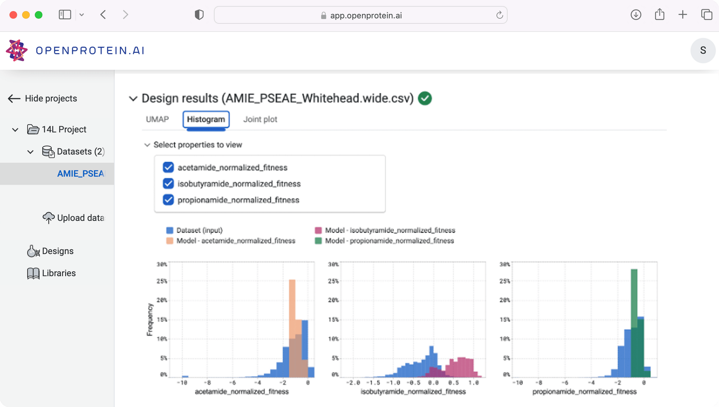Collapse the Datasets tree item
The width and height of the screenshot is (719, 407).
(30, 151)
